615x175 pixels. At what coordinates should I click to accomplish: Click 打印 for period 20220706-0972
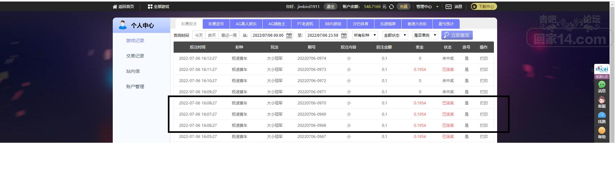click(x=484, y=81)
